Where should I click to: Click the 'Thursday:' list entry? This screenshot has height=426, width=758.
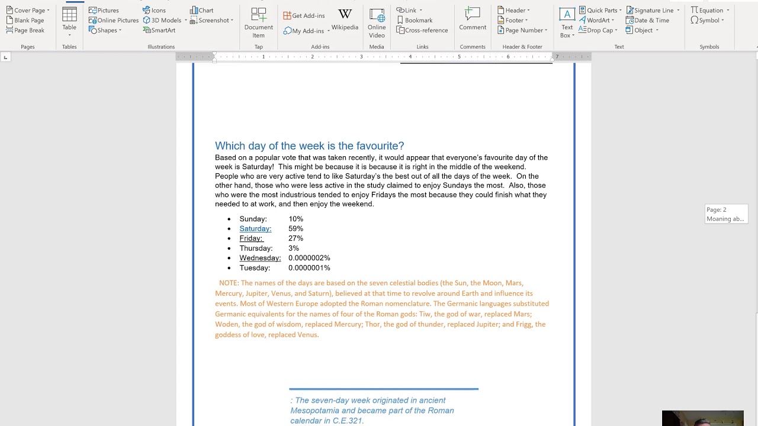[256, 248]
